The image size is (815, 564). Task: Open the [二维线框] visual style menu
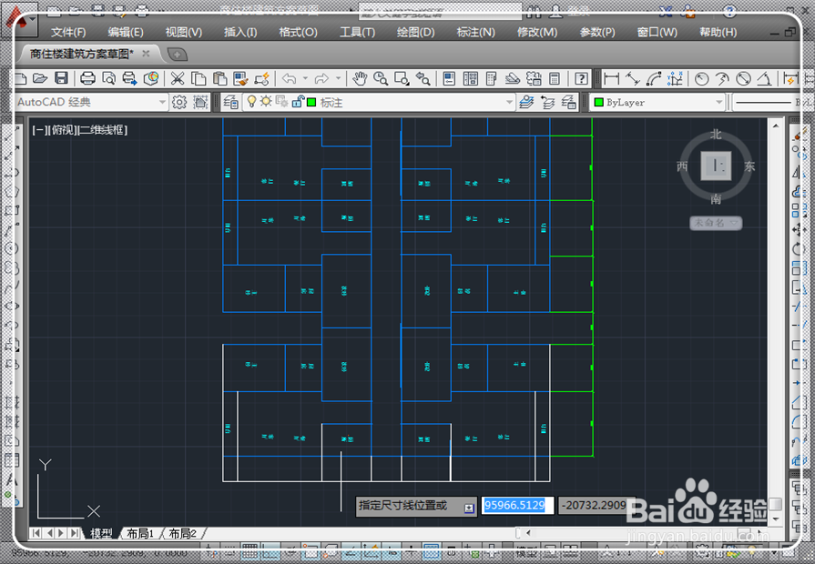pos(102,130)
